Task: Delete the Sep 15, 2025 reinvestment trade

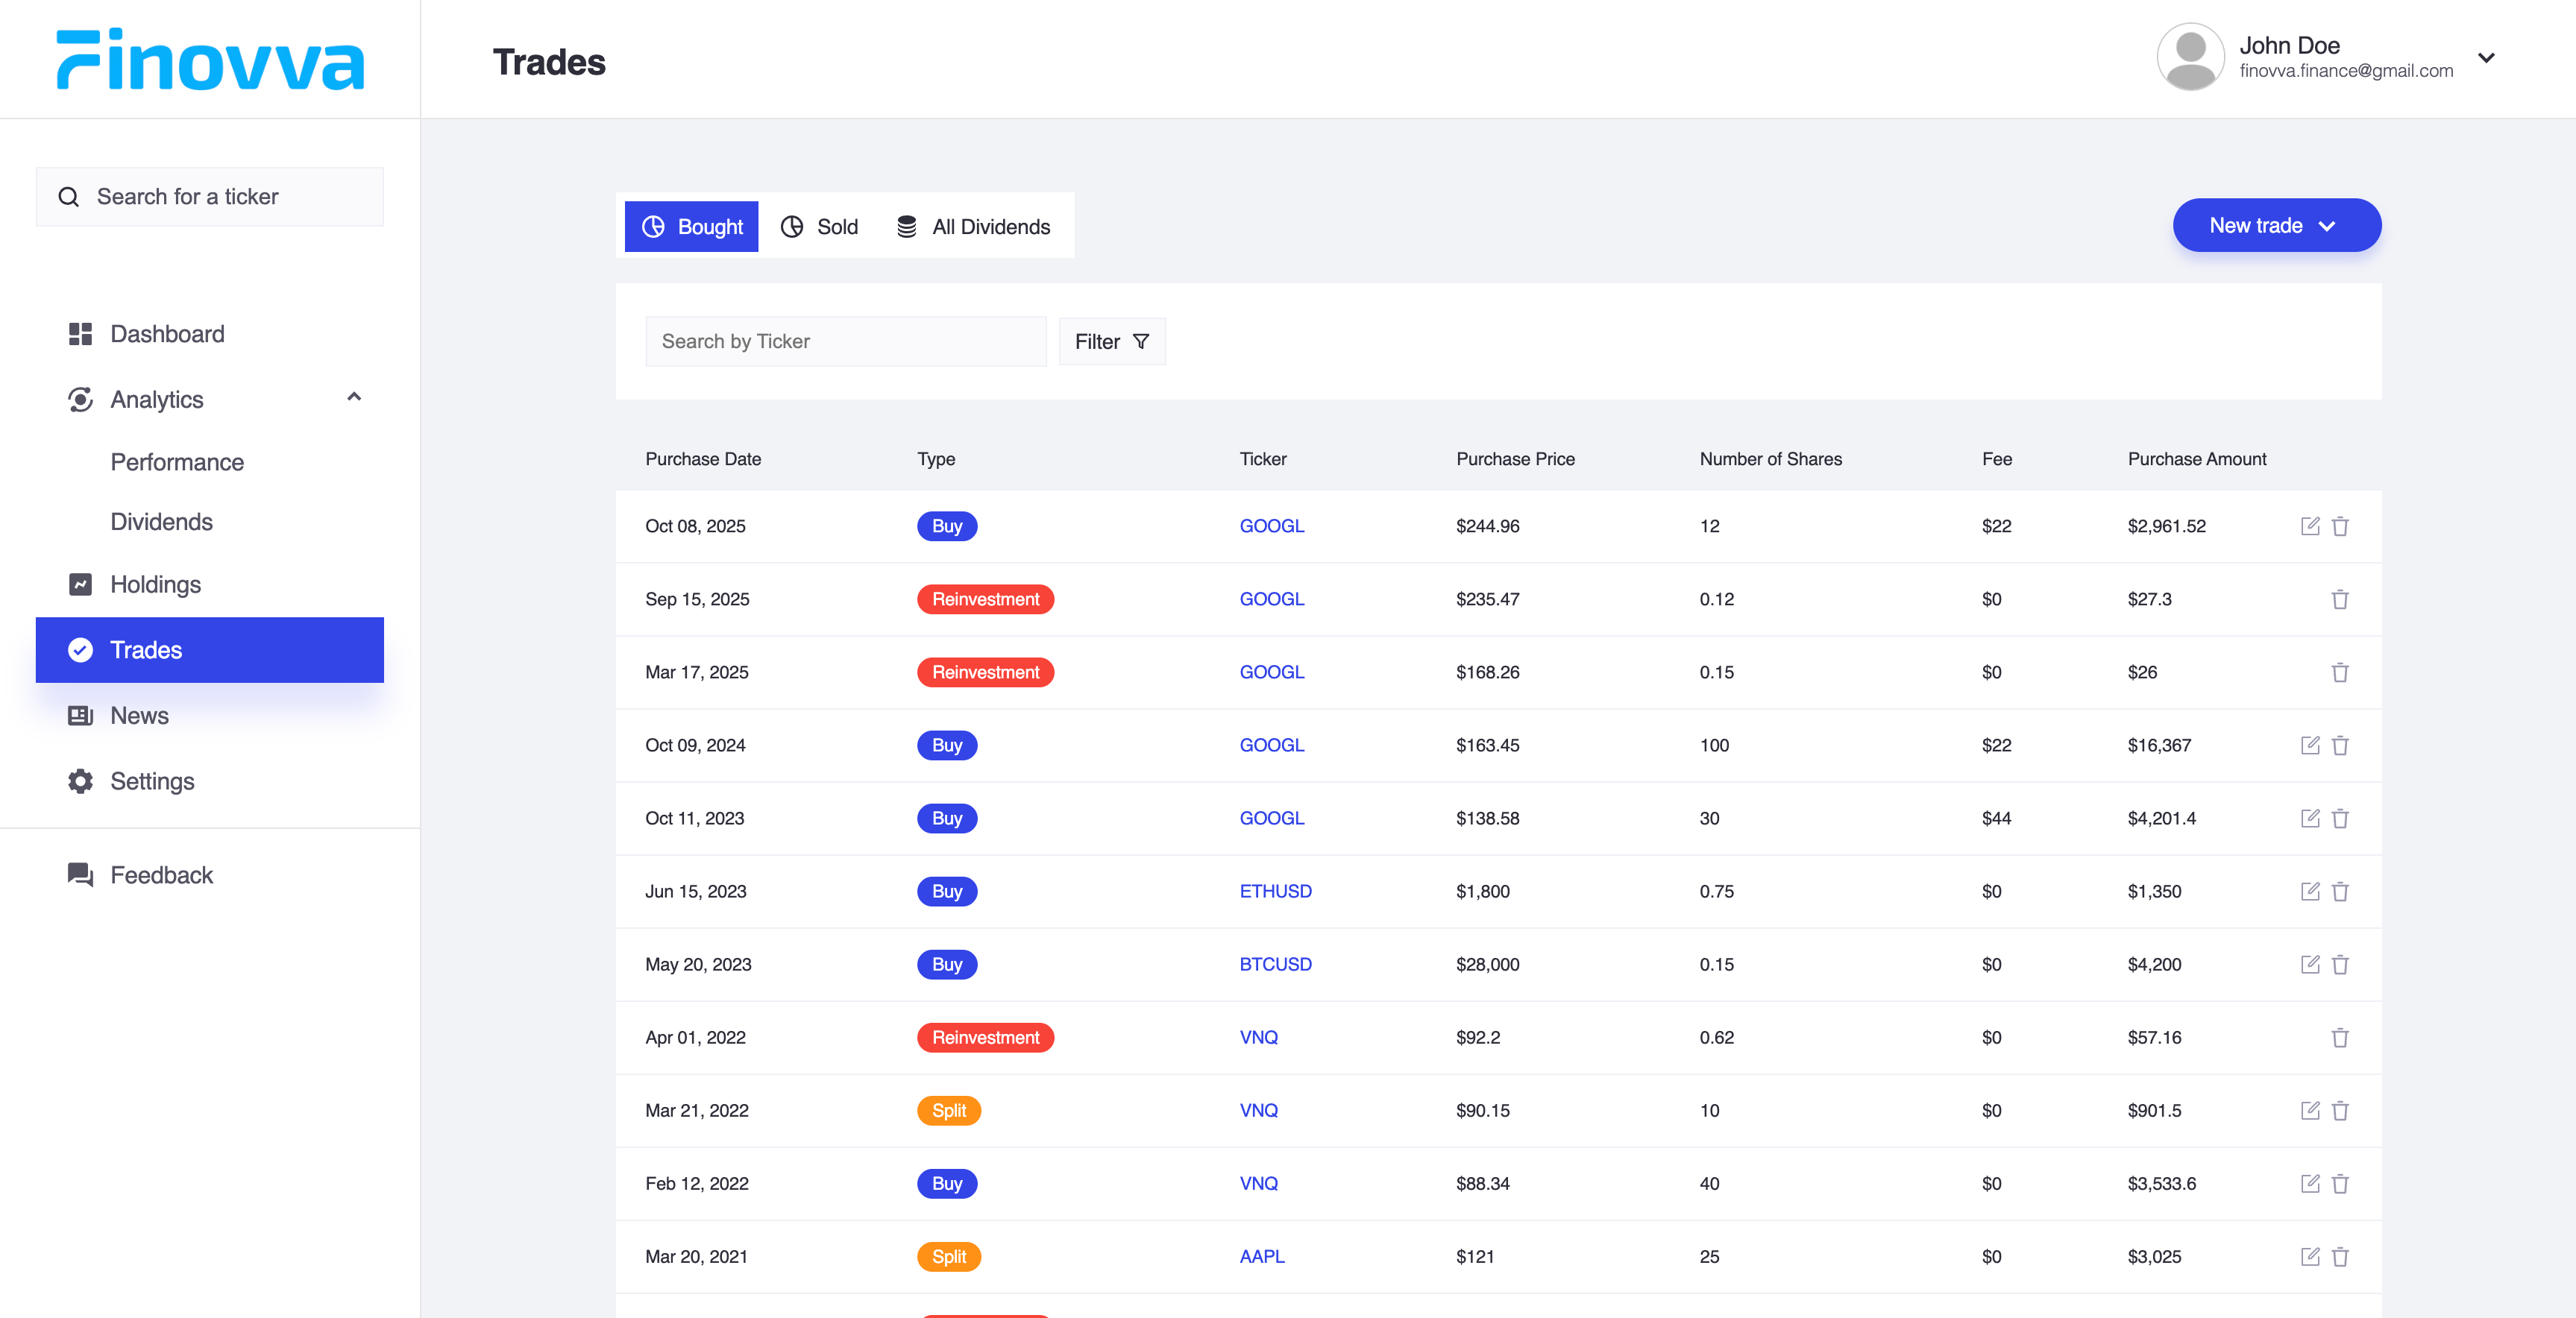Action: (2340, 599)
